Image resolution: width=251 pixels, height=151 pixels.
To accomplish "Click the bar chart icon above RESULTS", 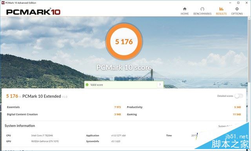I will 221,9.
